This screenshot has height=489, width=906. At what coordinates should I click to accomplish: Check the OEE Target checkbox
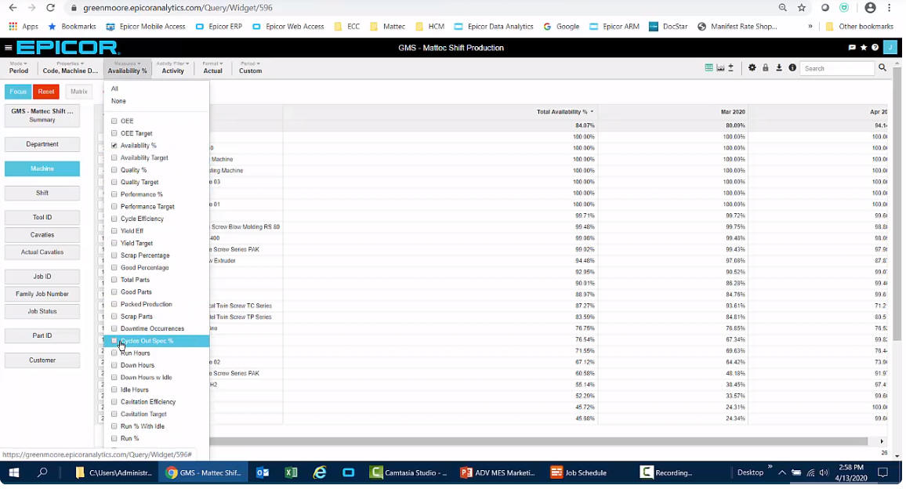tap(114, 133)
